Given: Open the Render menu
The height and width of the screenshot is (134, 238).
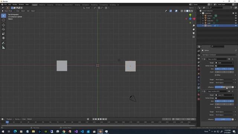Looking at the screenshot, I should (15, 4).
